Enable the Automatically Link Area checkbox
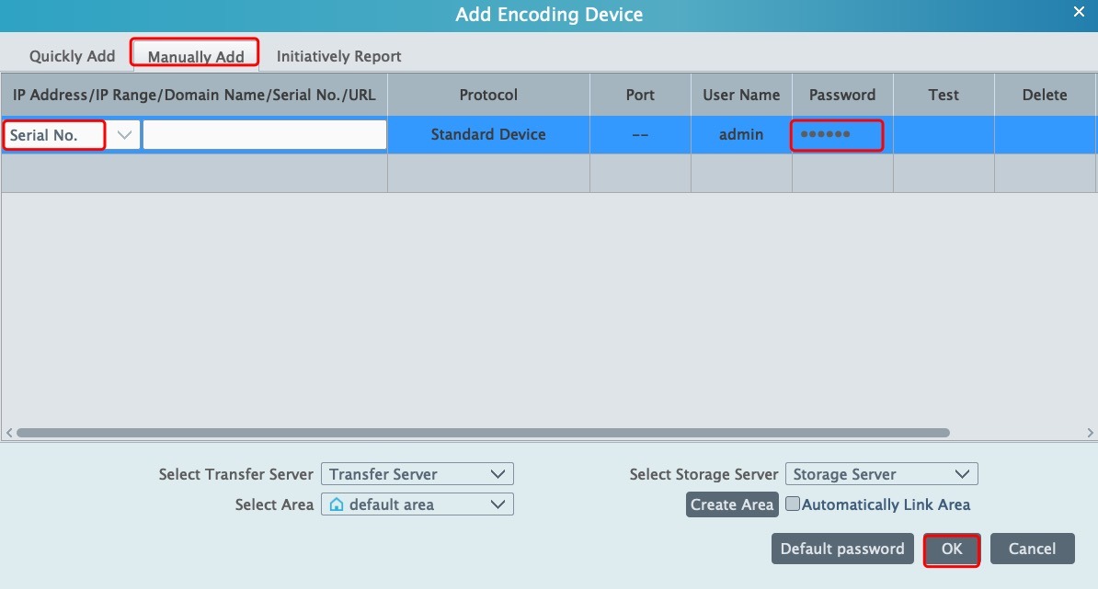 pos(793,504)
